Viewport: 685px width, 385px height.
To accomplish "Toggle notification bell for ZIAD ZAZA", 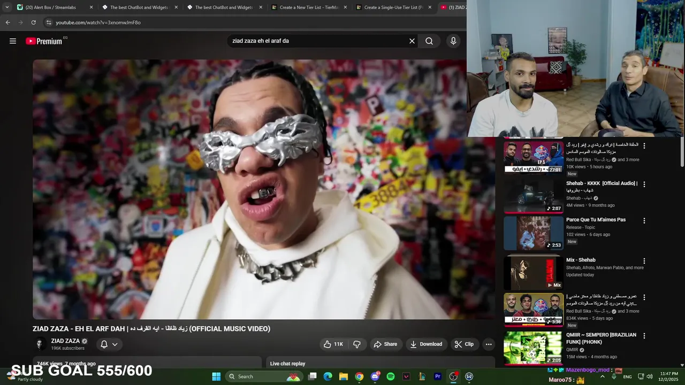I will coord(104,344).
